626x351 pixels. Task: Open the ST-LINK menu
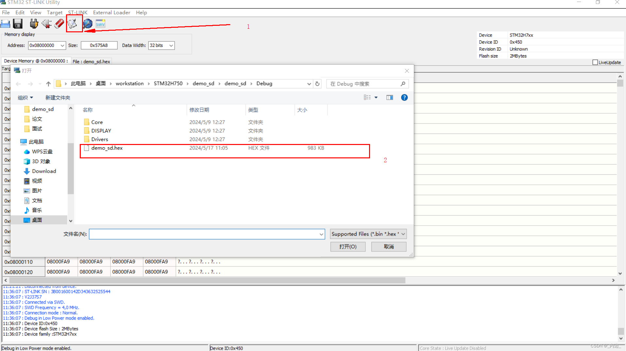[77, 12]
